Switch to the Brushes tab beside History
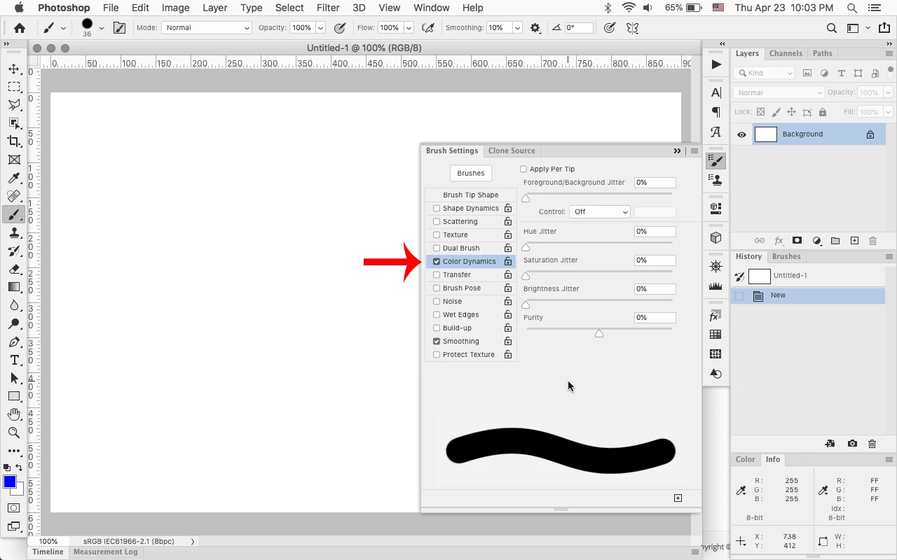Screen dimensions: 897x560 pos(786,256)
